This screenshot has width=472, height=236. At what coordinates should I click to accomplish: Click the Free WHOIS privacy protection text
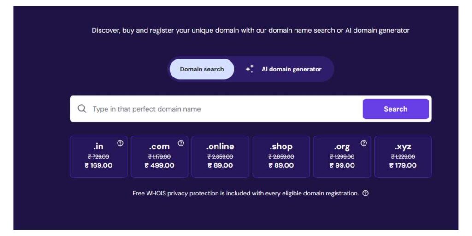pos(245,193)
